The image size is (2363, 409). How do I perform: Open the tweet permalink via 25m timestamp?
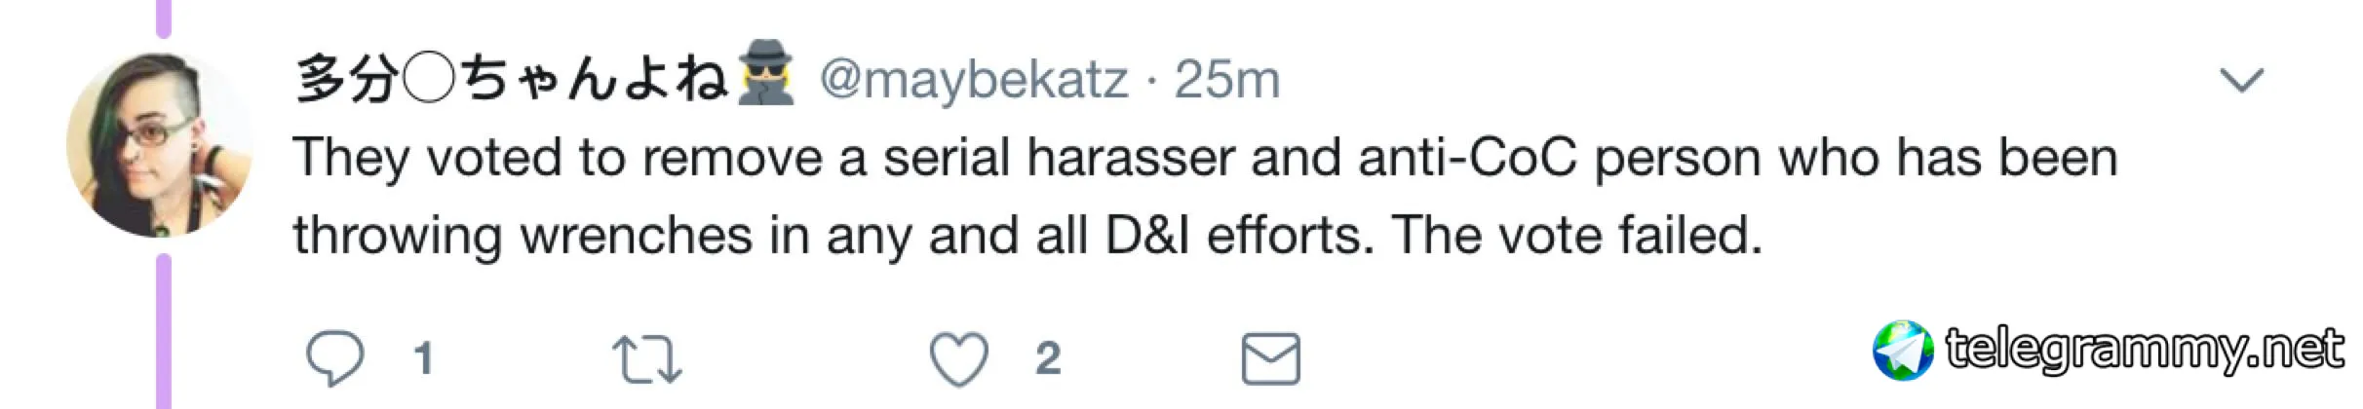tap(1226, 80)
